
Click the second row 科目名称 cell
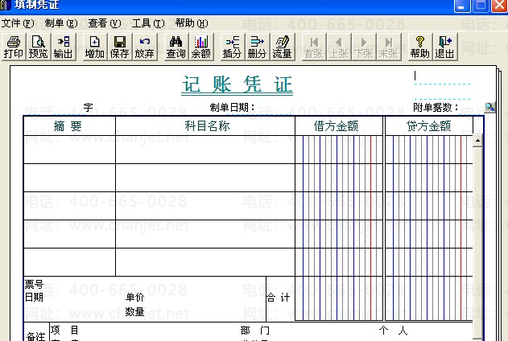coord(205,178)
